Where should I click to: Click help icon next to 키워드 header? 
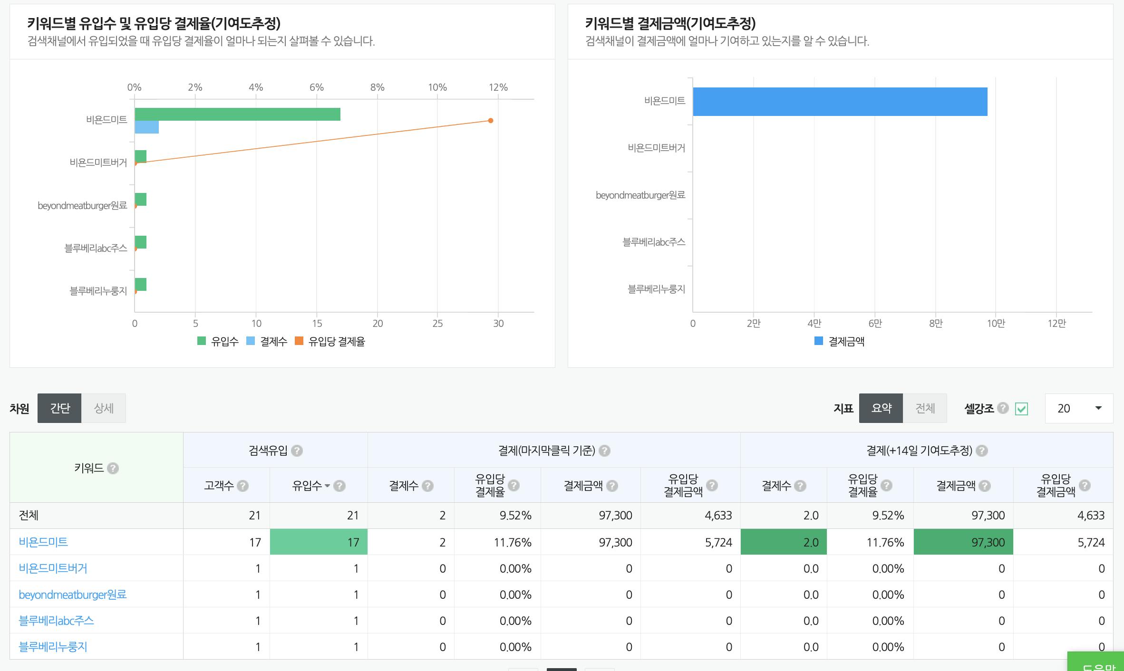coord(113,469)
